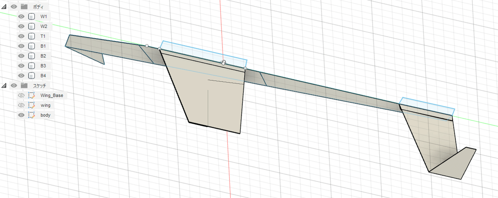Viewport: 498px width, 198px height.
Task: Hide body B2 using its eye icon
Action: 22,56
